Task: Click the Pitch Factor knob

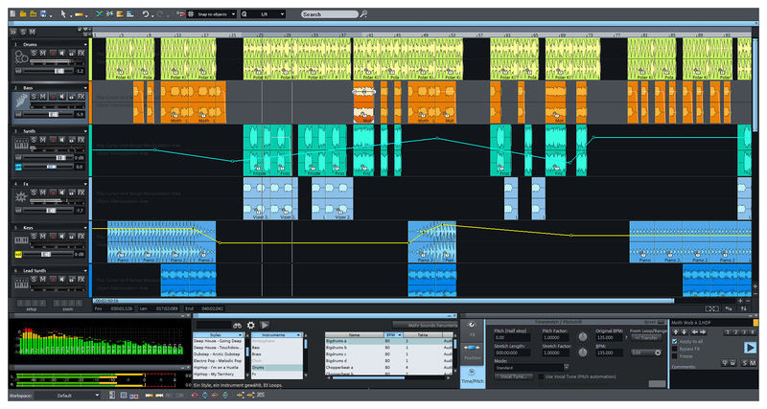Action: (583, 337)
